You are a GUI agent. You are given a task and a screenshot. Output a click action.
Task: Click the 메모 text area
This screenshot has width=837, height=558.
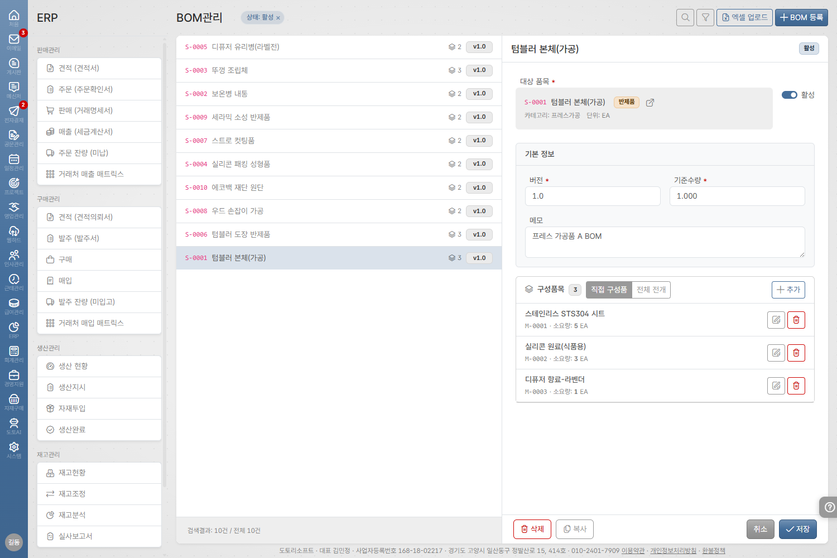pos(665,242)
